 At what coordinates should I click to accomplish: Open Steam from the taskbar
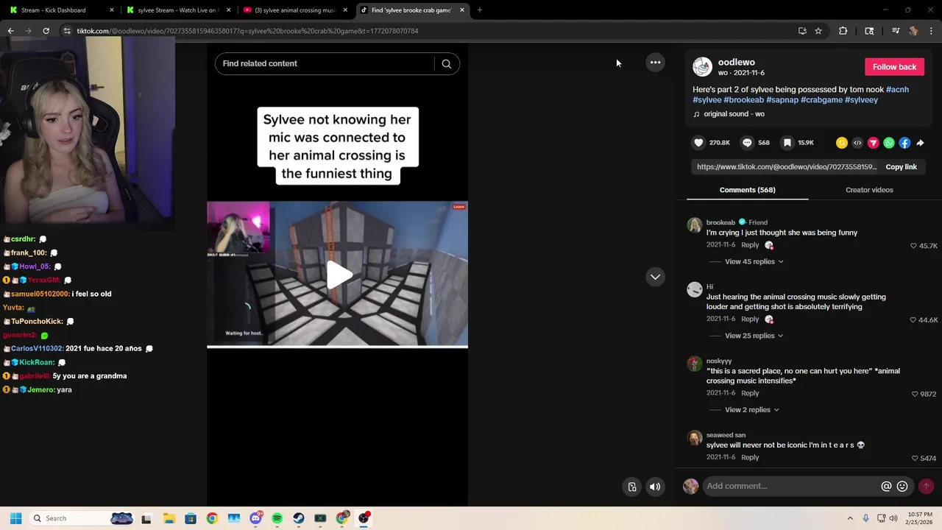299,518
